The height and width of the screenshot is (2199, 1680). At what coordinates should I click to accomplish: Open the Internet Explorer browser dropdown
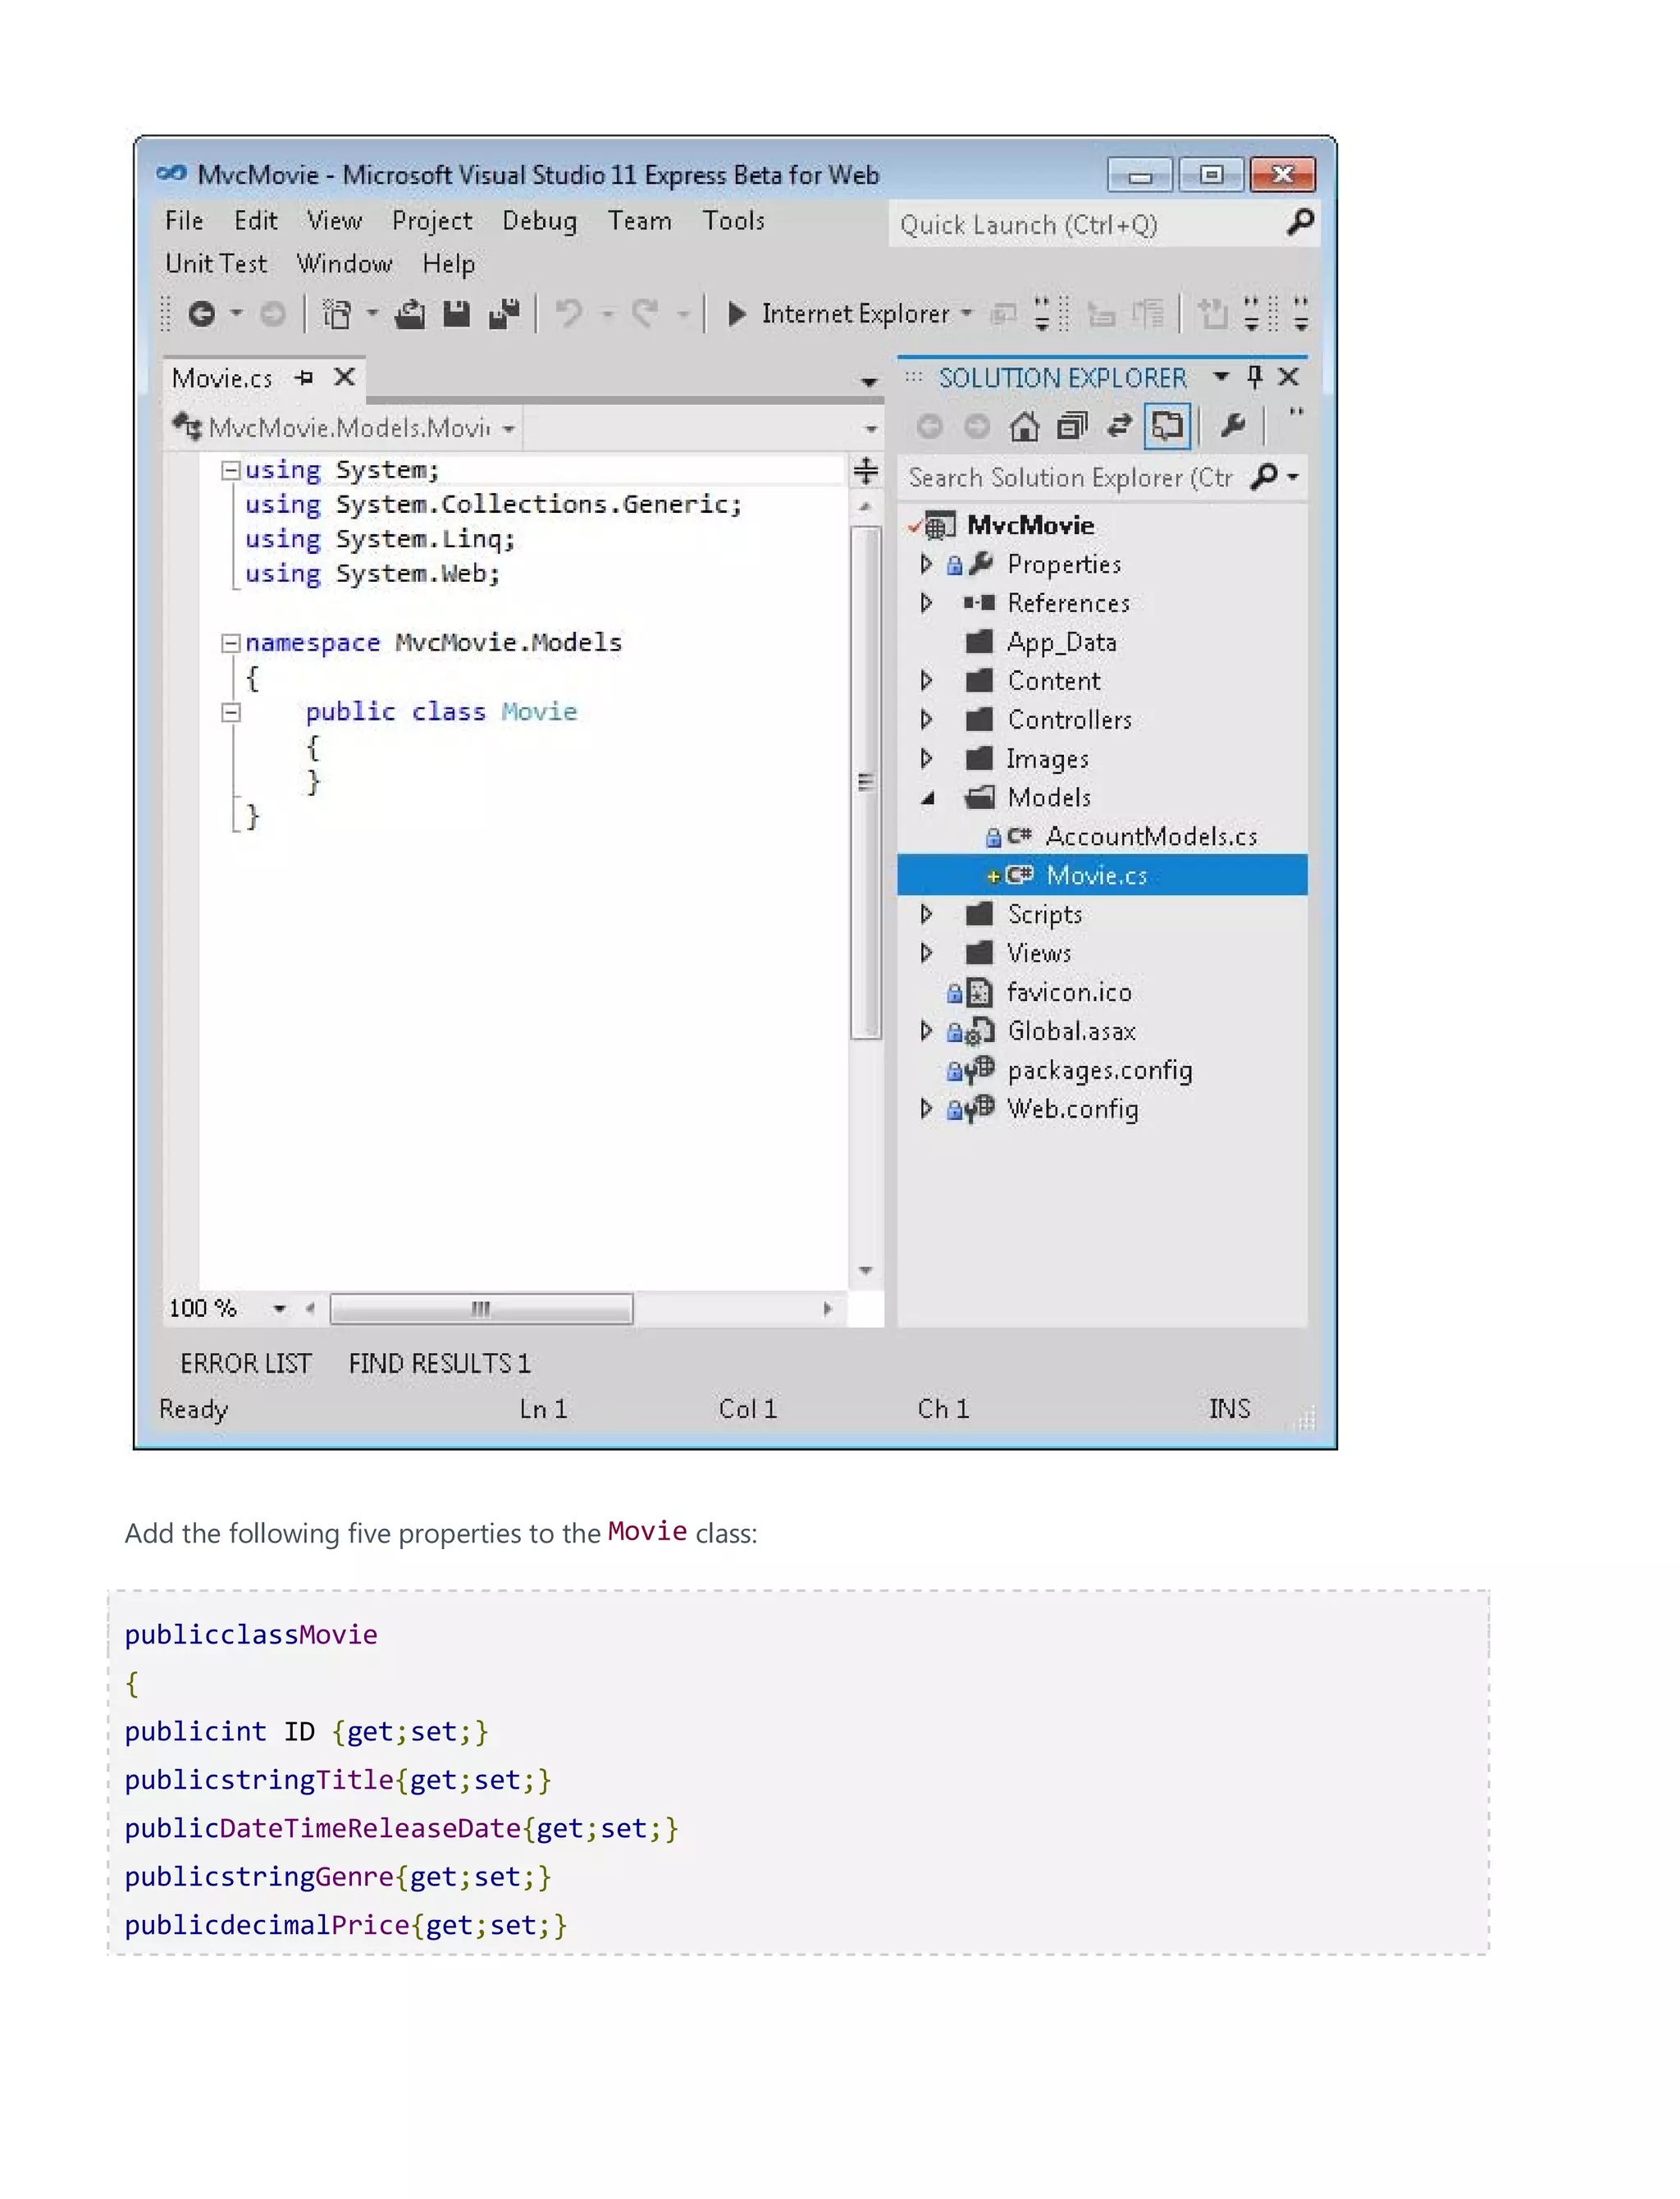point(966,314)
